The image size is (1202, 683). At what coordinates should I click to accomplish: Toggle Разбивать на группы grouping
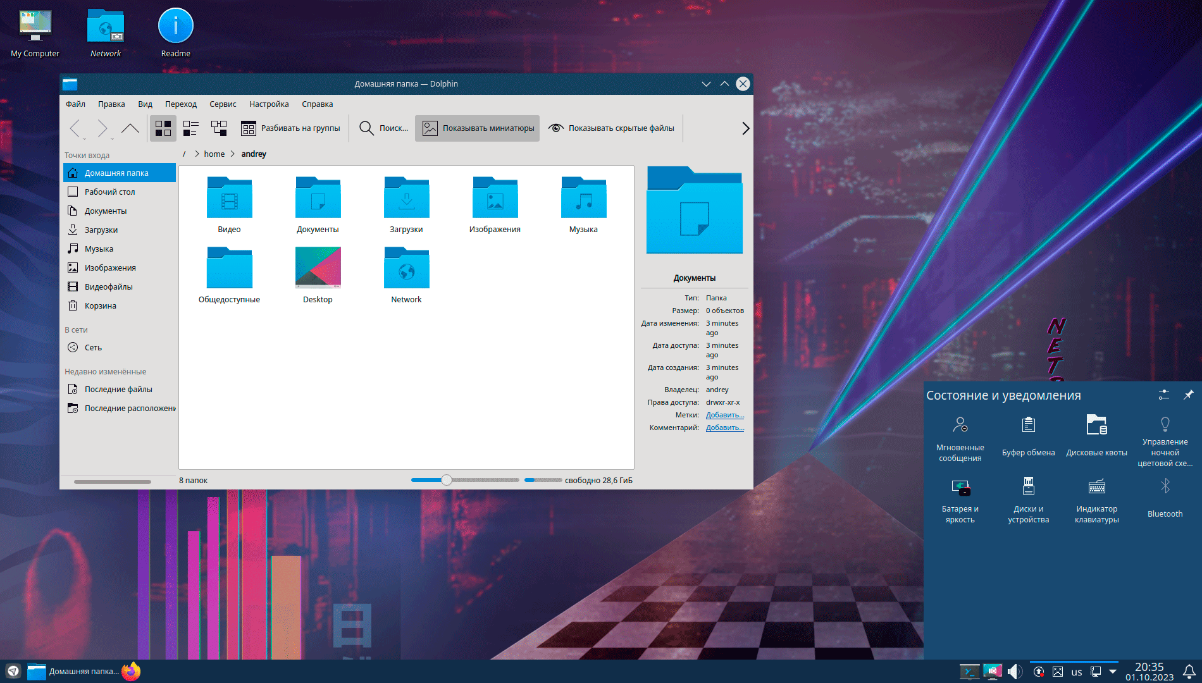(x=290, y=128)
